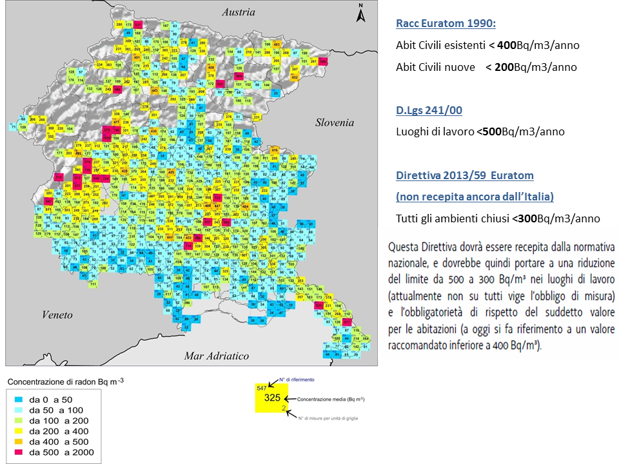Click the 'Concentrazione di radon Bq m-3' legend title
The image size is (619, 464).
(65, 382)
